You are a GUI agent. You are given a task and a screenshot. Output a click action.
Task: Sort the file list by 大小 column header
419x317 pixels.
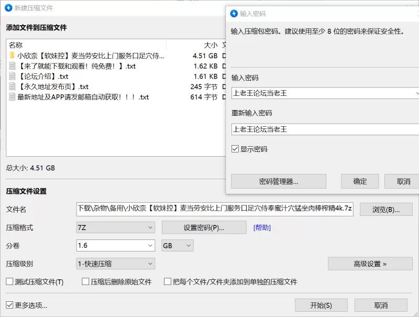210,45
